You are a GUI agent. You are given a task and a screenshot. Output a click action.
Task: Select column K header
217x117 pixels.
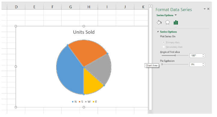[141, 7]
